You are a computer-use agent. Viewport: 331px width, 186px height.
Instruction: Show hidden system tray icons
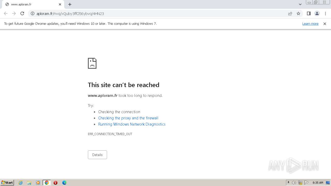pyautogui.click(x=288, y=182)
